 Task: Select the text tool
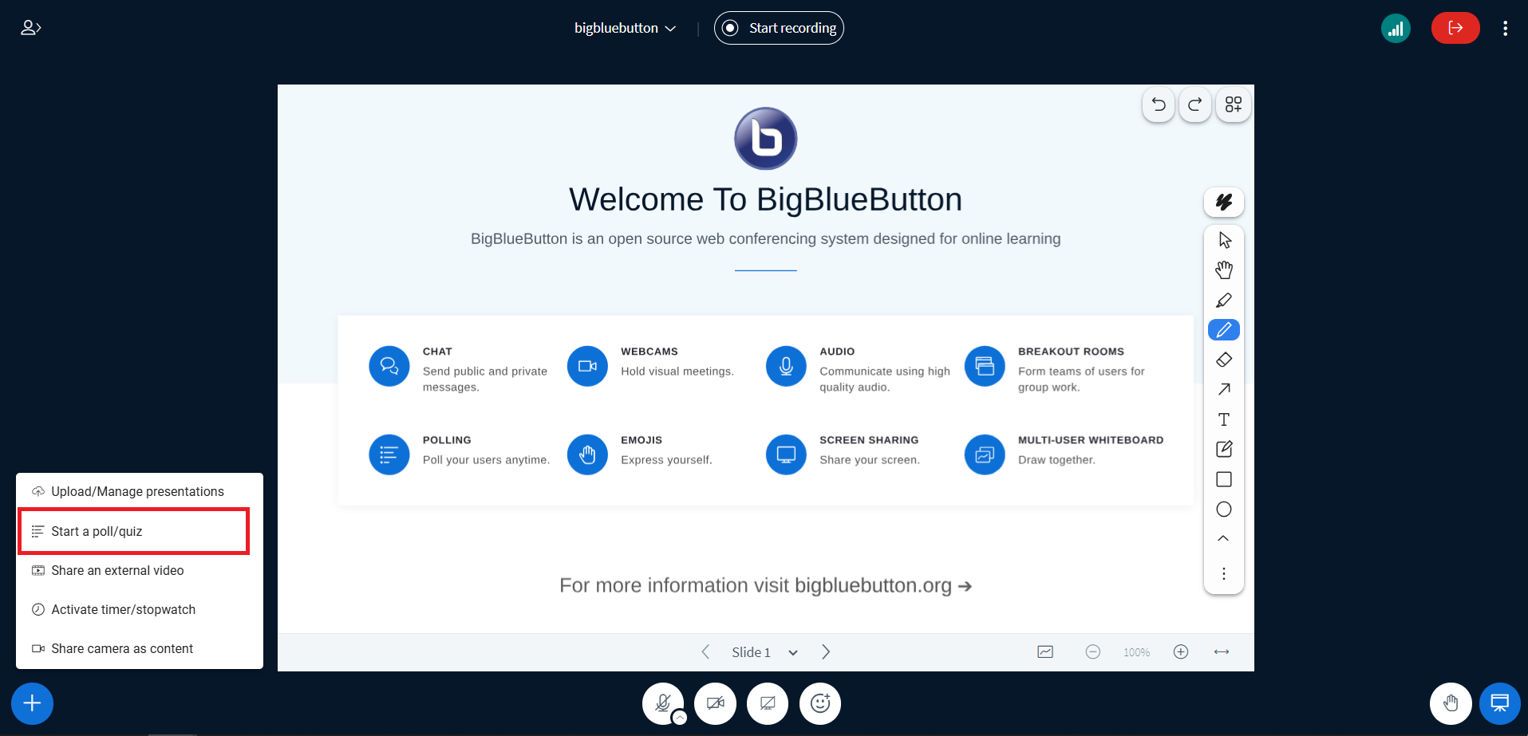1224,419
